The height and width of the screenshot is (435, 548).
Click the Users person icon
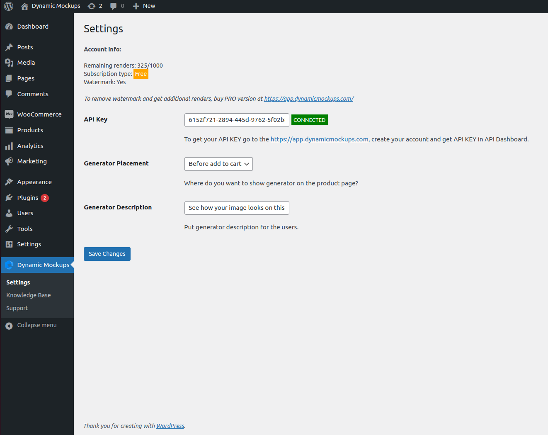click(9, 213)
